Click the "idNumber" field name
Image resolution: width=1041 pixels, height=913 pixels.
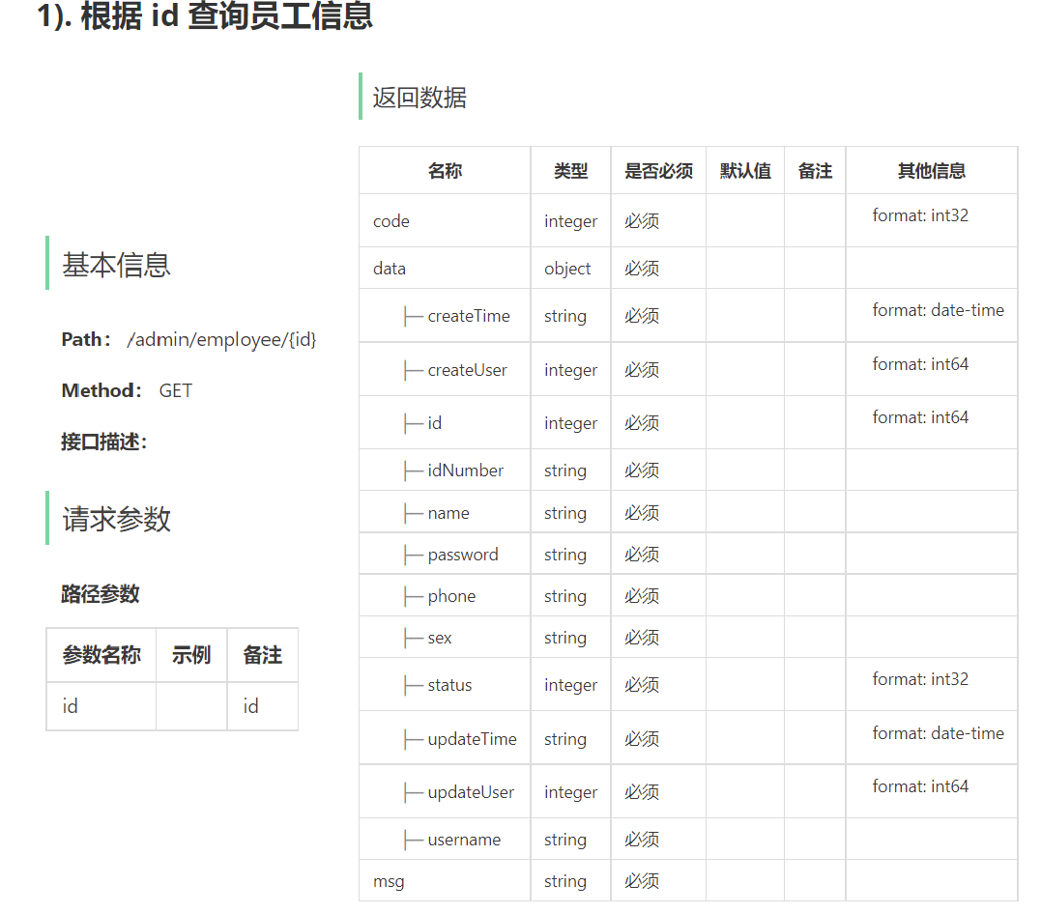465,471
